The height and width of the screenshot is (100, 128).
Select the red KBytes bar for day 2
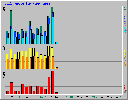tap(11, 88)
